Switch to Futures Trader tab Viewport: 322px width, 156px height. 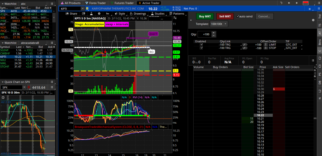[x=122, y=3]
